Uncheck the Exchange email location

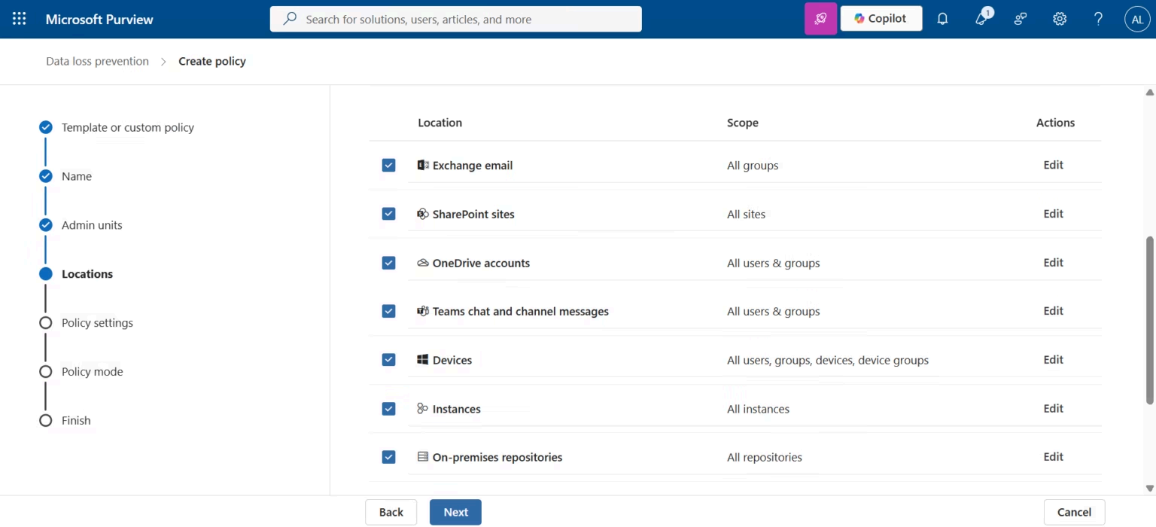[x=388, y=165]
